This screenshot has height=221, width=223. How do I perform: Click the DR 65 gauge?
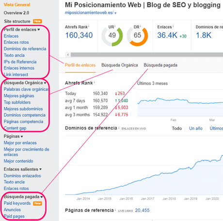[x=137, y=36]
